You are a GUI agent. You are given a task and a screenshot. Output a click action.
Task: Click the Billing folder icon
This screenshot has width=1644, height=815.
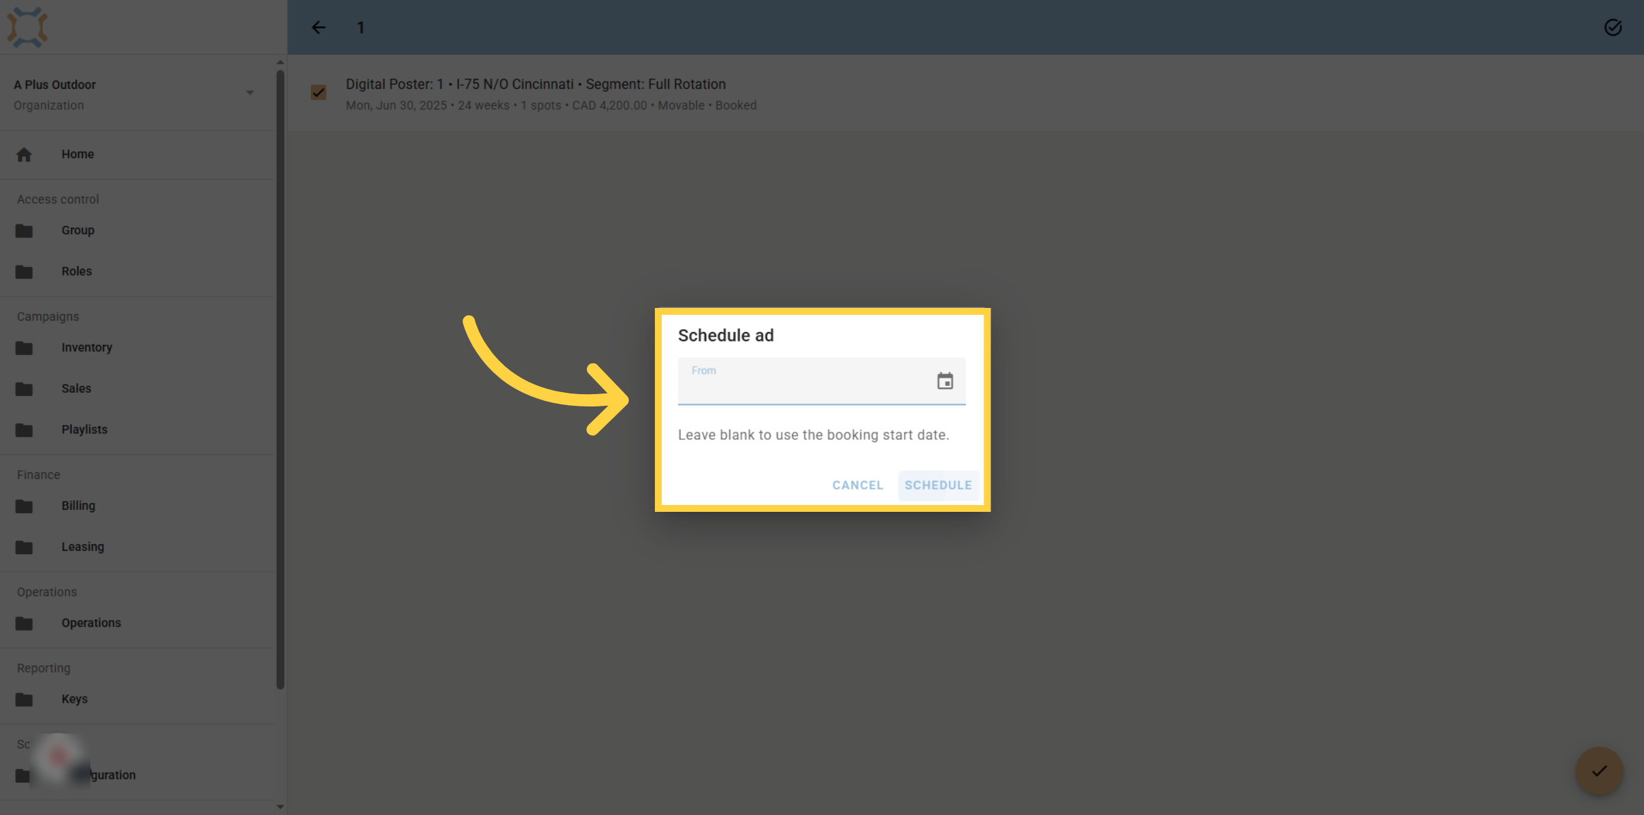coord(24,506)
